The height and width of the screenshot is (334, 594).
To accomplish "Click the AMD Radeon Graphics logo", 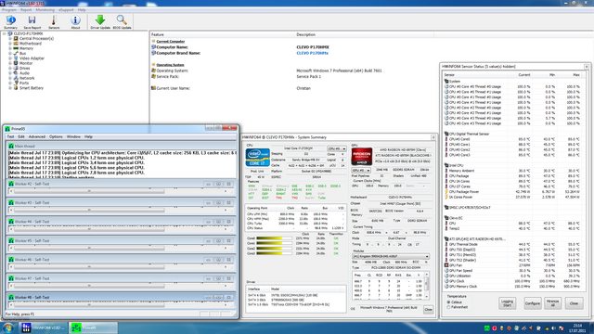I will 361,157.
